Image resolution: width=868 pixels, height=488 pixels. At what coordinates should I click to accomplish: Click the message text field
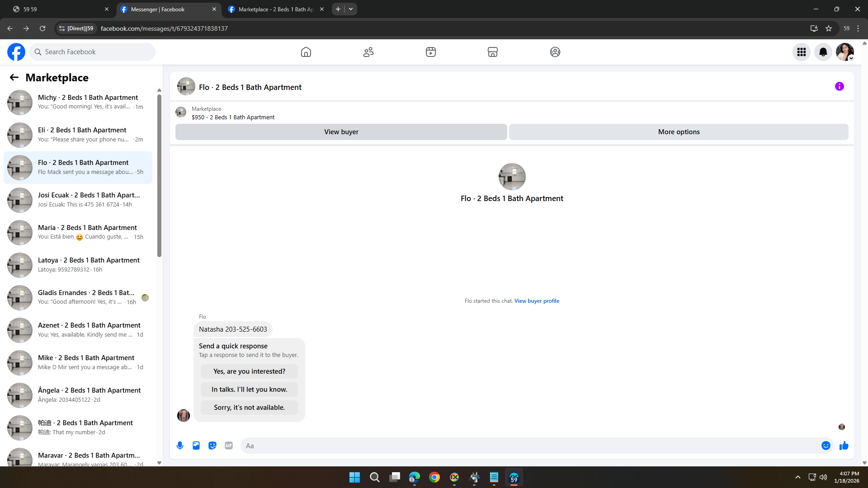pos(529,446)
